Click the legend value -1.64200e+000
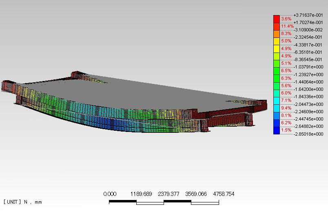The image size is (328, 213). [308, 89]
